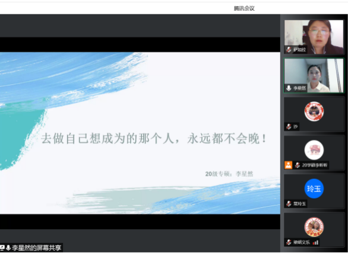Screen dimensions: 348x253
Task: Click the round avatar in 梁胡文乐's tile
Action: [314, 227]
